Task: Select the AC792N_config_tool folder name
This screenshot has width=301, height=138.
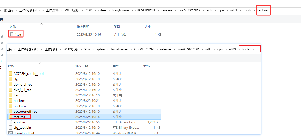Action: point(29,73)
